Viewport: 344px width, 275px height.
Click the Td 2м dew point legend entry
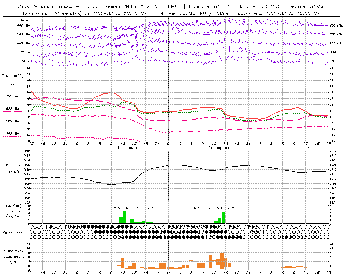[13, 96]
